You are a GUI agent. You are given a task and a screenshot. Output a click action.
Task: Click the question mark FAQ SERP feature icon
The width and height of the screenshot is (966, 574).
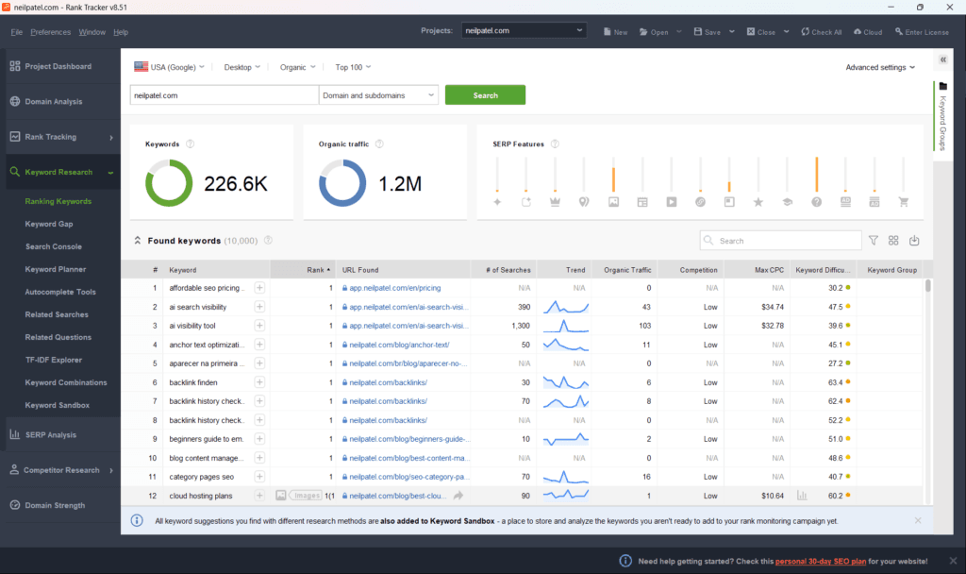click(816, 202)
